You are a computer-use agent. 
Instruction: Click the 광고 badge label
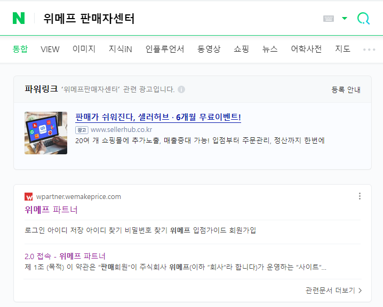pyautogui.click(x=82, y=130)
